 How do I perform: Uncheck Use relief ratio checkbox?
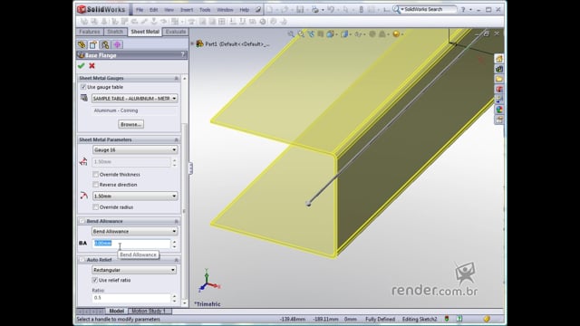pyautogui.click(x=94, y=280)
